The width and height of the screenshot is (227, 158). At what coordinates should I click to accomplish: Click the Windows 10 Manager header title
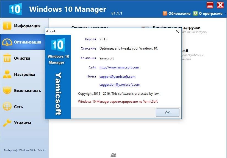68,9
